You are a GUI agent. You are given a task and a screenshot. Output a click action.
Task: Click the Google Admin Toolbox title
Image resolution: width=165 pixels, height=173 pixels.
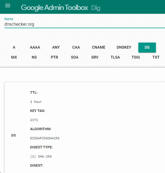54,8
